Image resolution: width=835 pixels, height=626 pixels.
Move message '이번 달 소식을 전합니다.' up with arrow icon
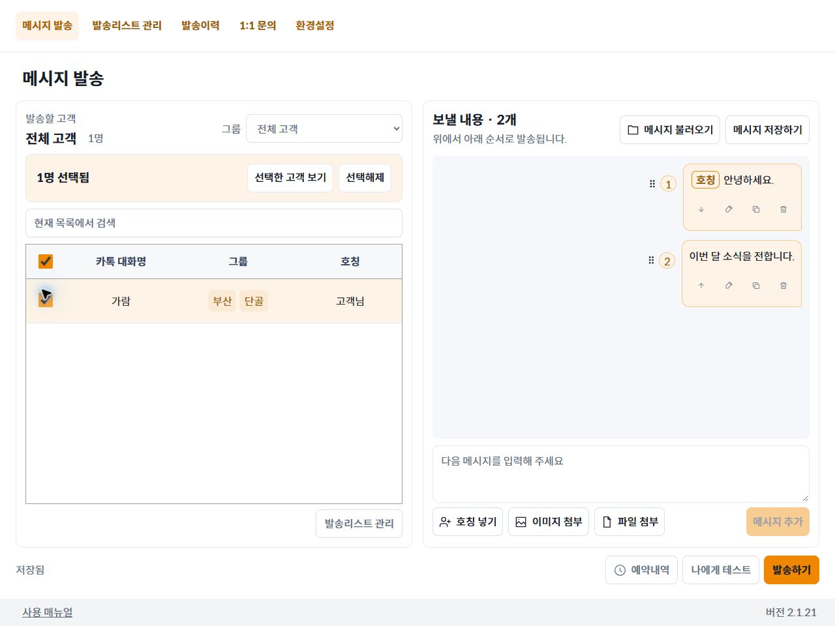[x=701, y=286]
